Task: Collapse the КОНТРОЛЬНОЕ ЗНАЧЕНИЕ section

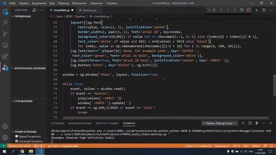Action: (28, 68)
